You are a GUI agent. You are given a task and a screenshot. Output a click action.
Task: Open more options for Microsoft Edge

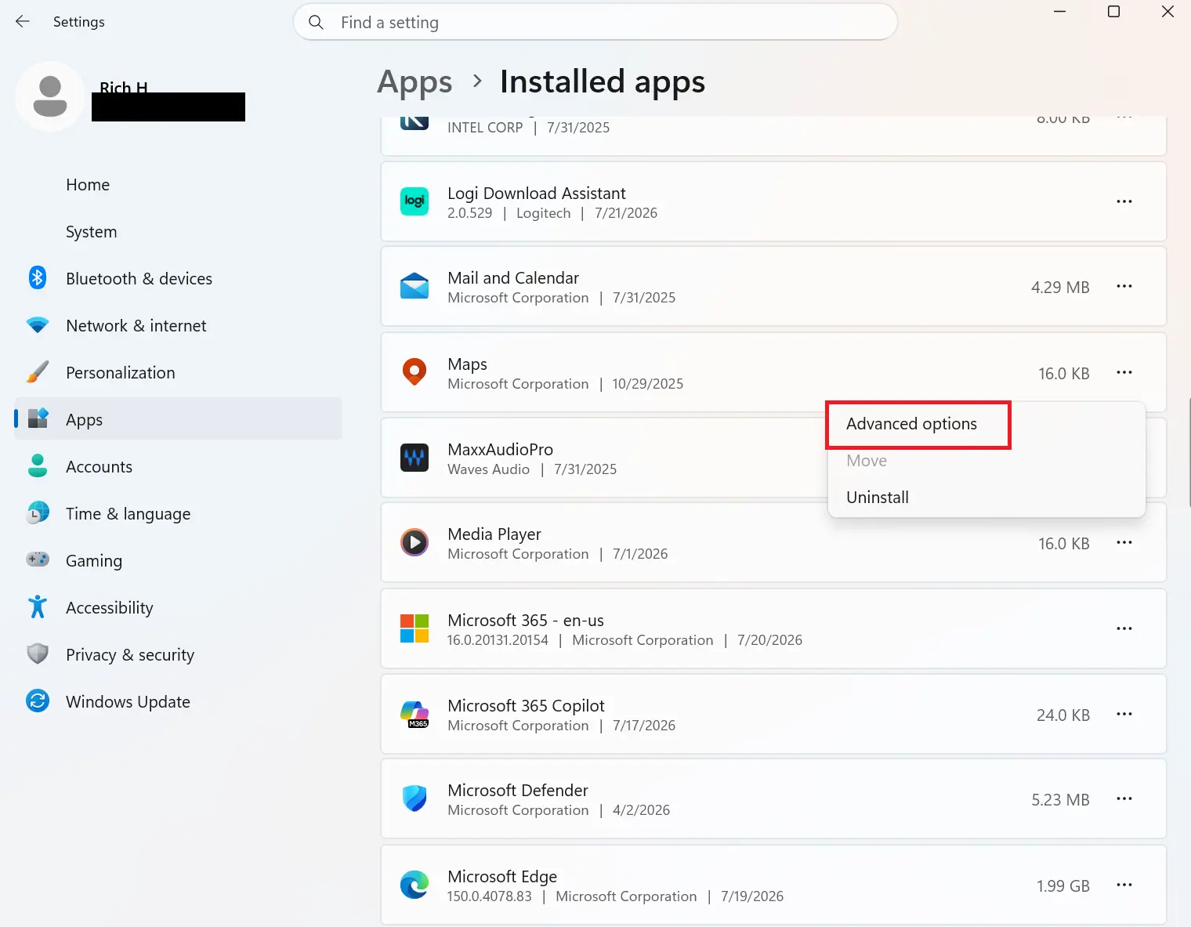[x=1124, y=885]
